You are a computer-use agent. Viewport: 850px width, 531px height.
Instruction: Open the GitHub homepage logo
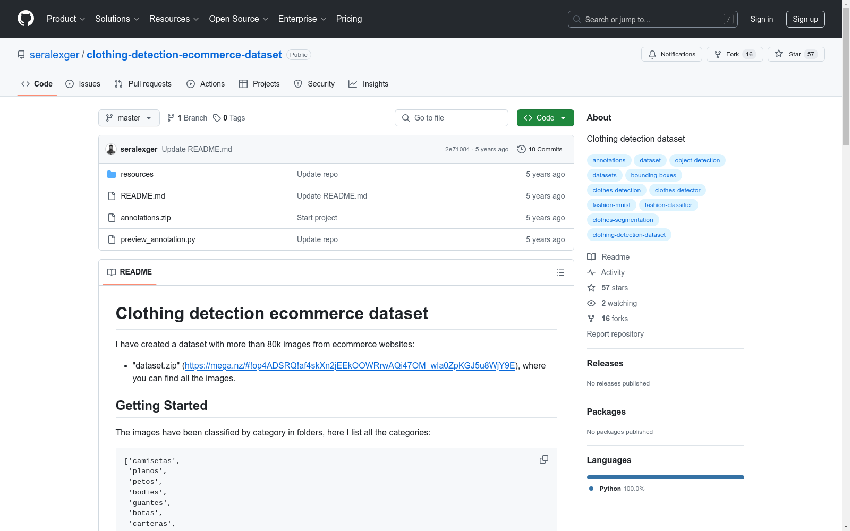pos(25,19)
